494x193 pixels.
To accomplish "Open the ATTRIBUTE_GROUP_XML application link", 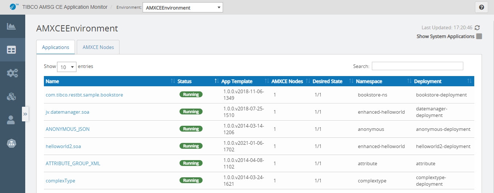I will pos(73,164).
